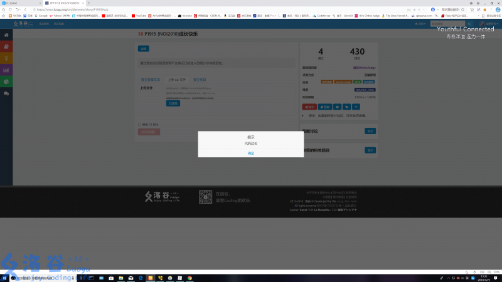Open the chat bubbles sidebar icon
The image size is (502, 282).
(x=6, y=93)
